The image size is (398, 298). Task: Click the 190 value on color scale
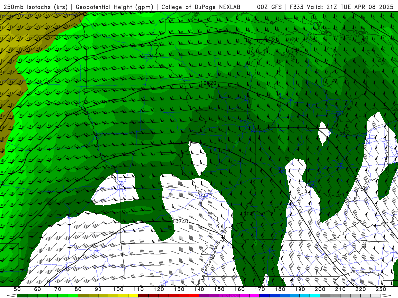tap(300, 289)
